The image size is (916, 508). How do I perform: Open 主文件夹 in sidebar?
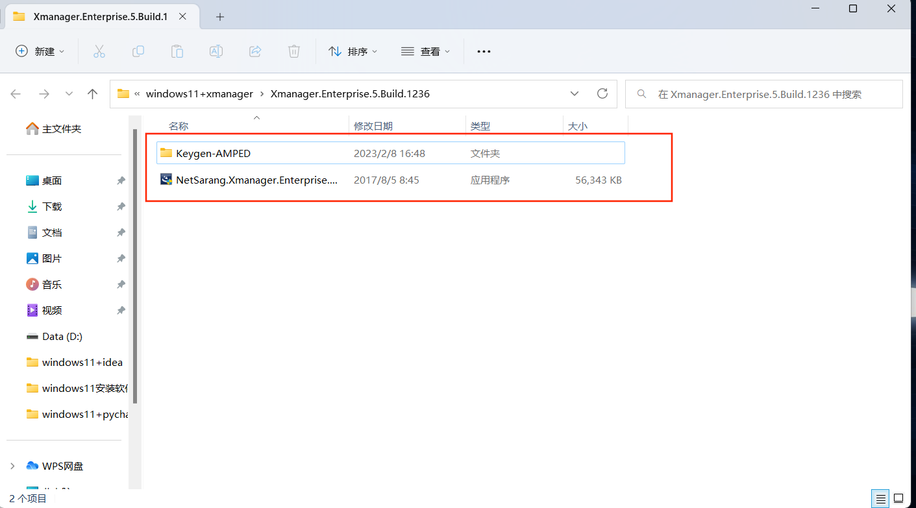[x=53, y=129]
